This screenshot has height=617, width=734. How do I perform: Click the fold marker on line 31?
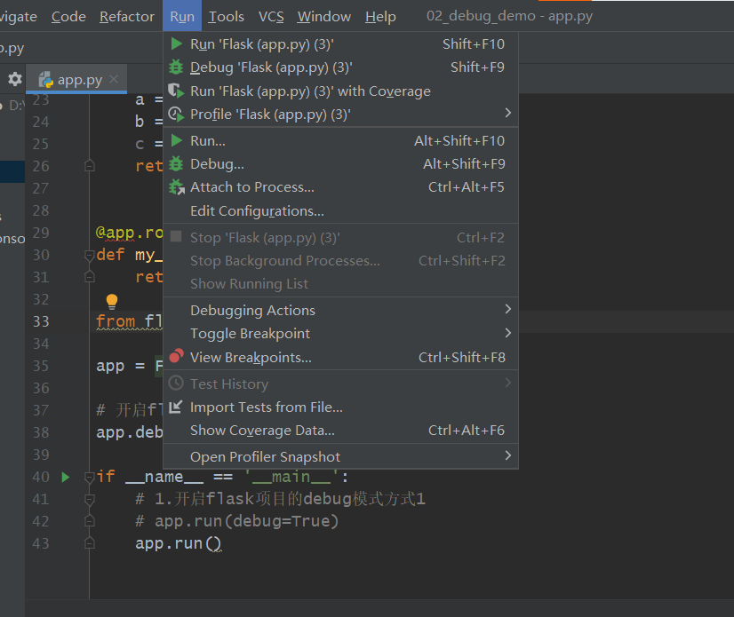[x=90, y=277]
